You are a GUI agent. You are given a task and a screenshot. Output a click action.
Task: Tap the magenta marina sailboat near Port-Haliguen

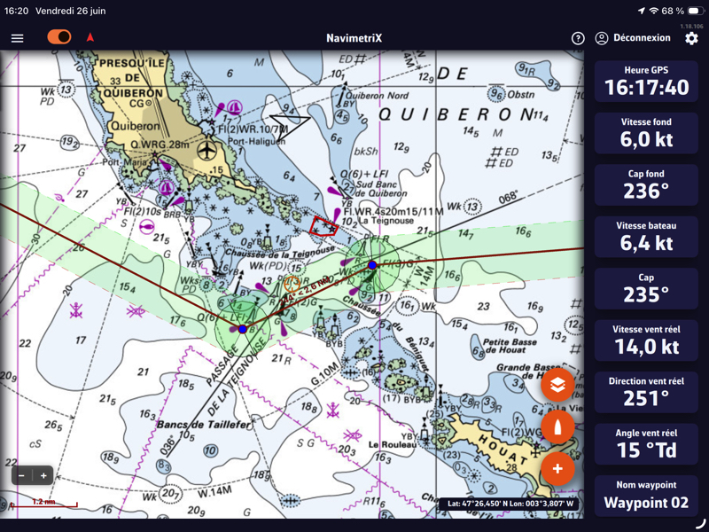234,107
